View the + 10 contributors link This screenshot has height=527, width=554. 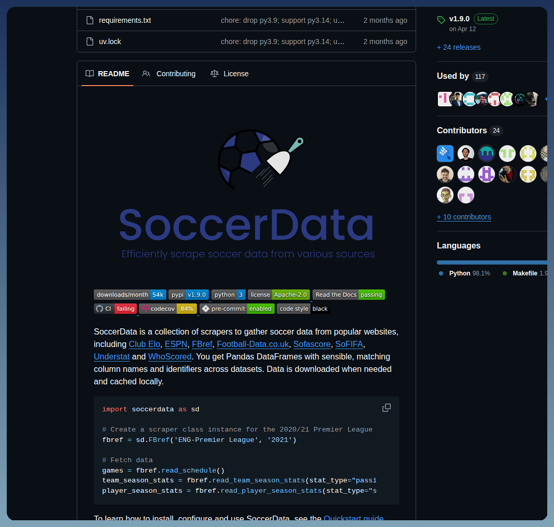pyautogui.click(x=464, y=217)
